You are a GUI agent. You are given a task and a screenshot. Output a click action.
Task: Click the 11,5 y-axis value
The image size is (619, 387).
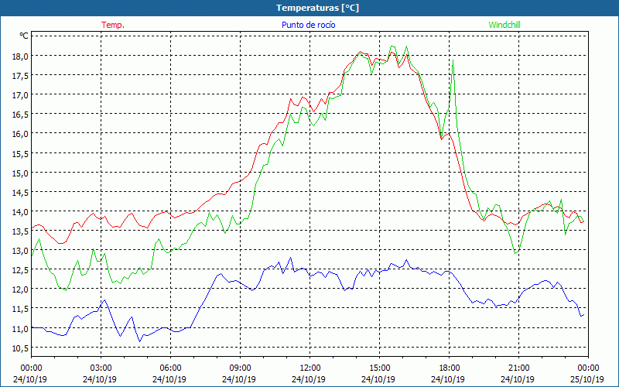21,309
